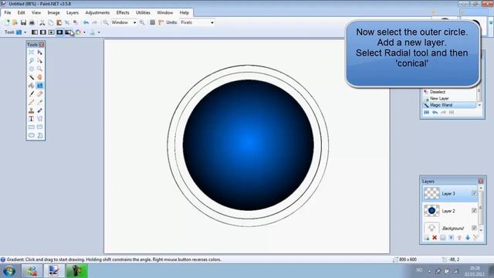
Task: Click the Zoom In magnifier icon
Action: (142, 22)
